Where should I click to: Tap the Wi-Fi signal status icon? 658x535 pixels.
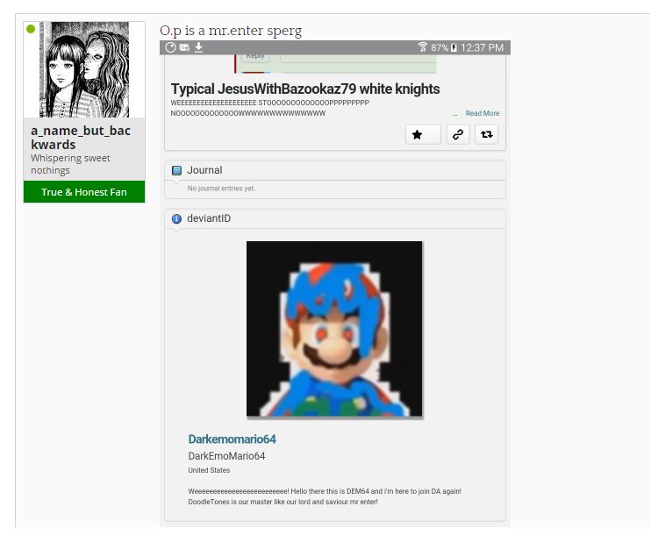[422, 47]
